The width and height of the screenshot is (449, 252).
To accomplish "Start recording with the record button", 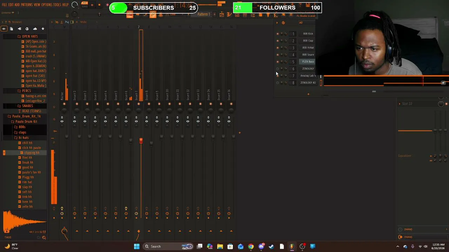I will click(x=107, y=5).
